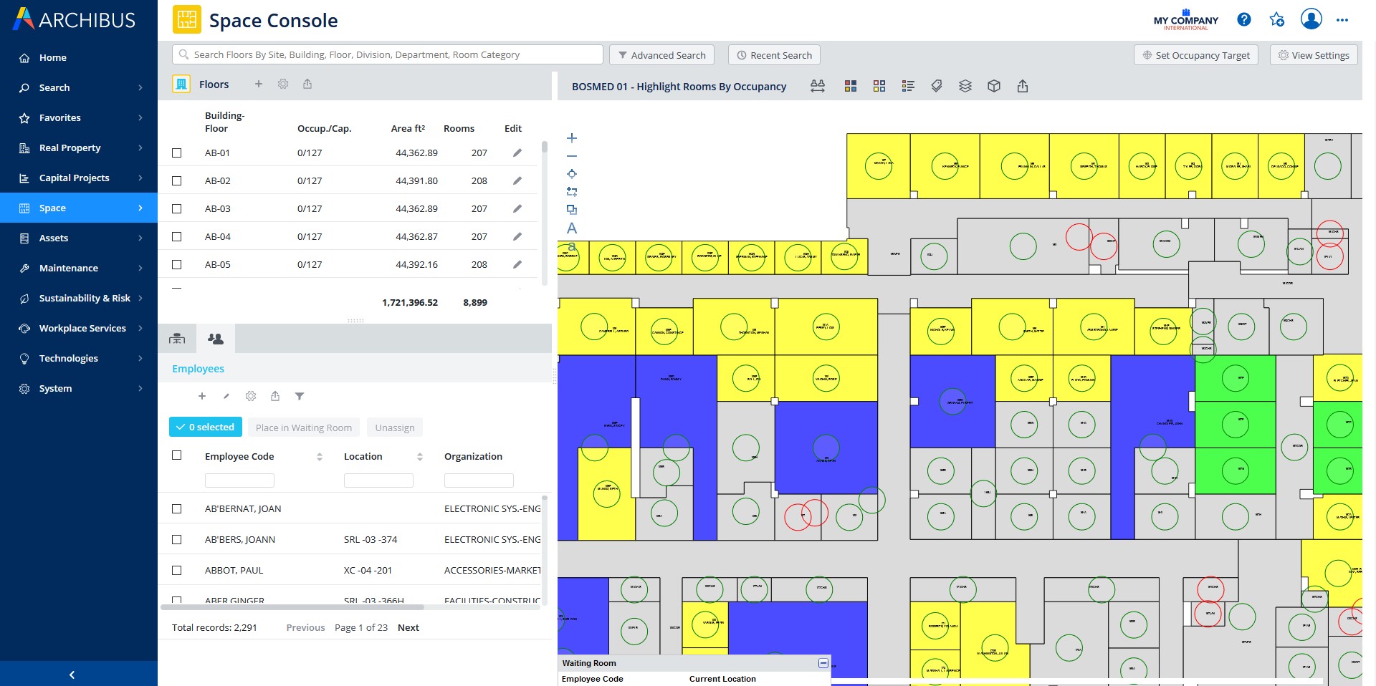Click the text annotation A tool

tap(571, 228)
